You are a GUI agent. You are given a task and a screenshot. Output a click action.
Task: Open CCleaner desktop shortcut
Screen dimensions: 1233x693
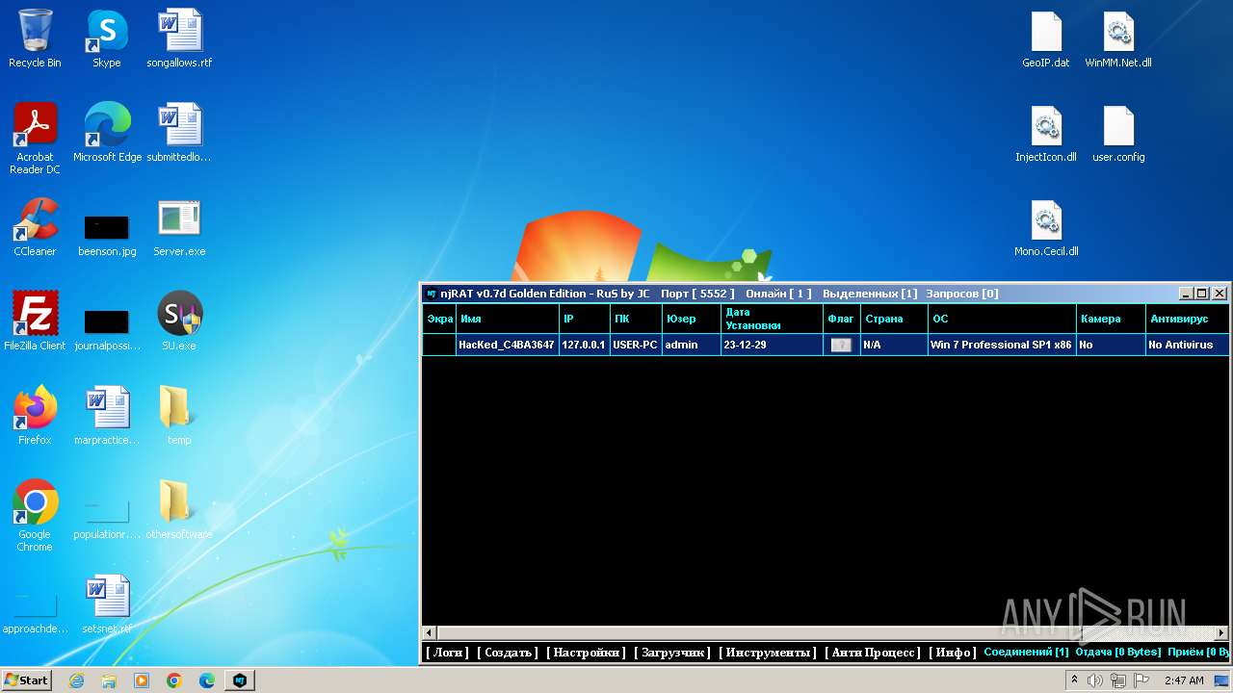[35, 227]
